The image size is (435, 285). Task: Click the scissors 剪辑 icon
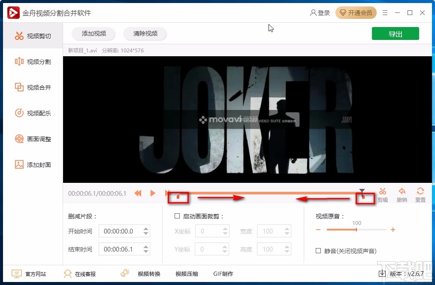tap(383, 195)
